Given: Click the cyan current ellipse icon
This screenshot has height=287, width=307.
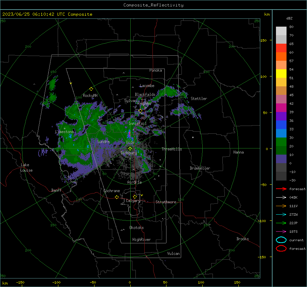Looking at the screenshot, I should coord(281,240).
